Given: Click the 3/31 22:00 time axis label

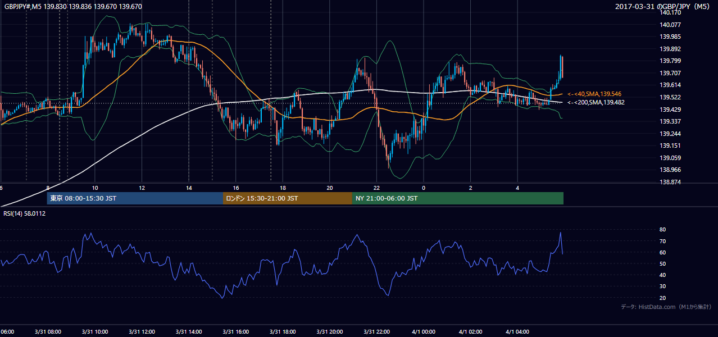Looking at the screenshot, I should click(x=377, y=332).
